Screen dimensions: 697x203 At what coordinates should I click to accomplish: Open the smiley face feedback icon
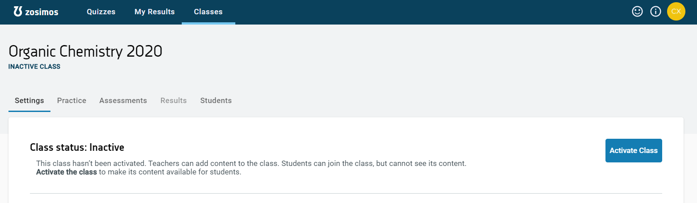[x=637, y=12]
